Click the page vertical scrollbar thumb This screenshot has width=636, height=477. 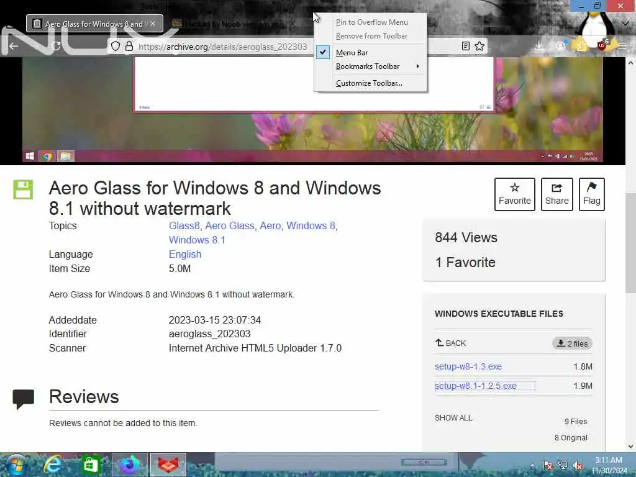point(630,243)
